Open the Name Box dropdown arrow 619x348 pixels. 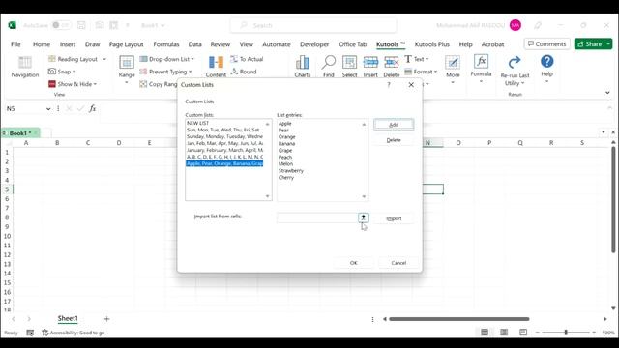[48, 109]
